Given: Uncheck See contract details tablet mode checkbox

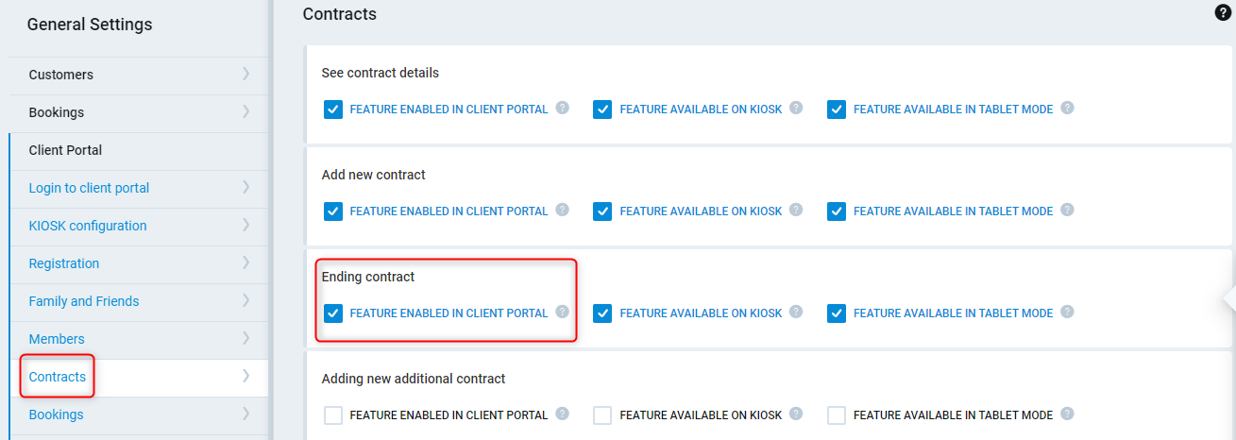Looking at the screenshot, I should 837,110.
